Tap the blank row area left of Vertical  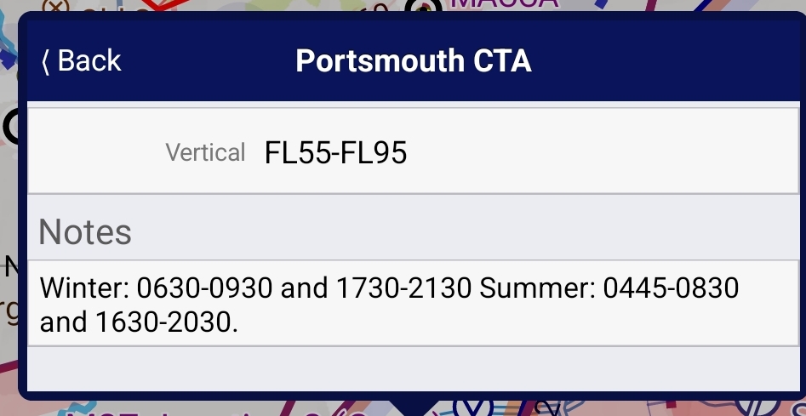coord(94,152)
